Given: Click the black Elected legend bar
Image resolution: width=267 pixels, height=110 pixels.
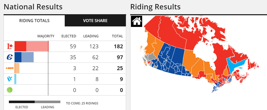Looking at the screenshot, I should [x=22, y=102].
